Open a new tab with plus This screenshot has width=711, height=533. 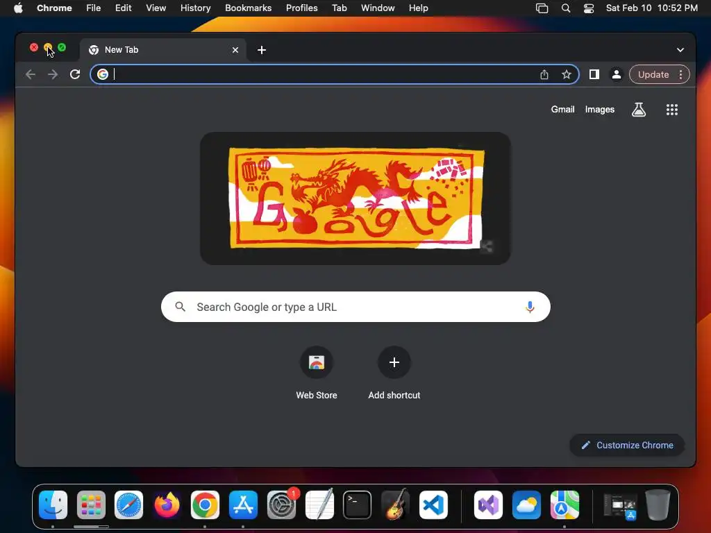click(262, 50)
